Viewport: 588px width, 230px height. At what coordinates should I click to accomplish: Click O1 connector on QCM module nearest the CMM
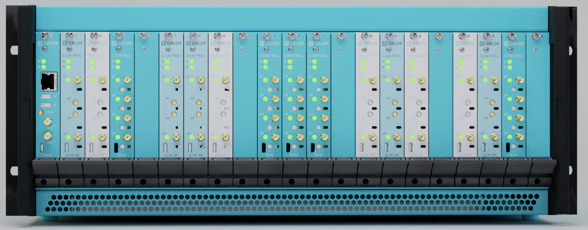tap(127, 80)
